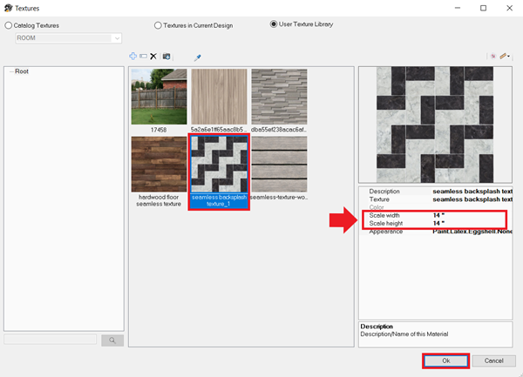Select the gray stacked stone texture thumbnail
523x377 pixels.
[x=279, y=97]
